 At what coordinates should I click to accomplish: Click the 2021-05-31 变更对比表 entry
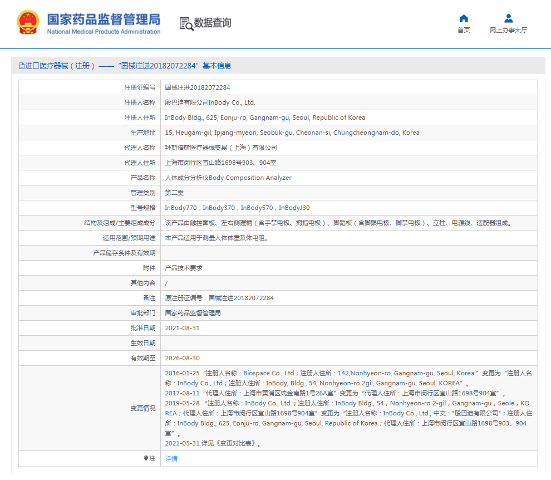coord(213,443)
